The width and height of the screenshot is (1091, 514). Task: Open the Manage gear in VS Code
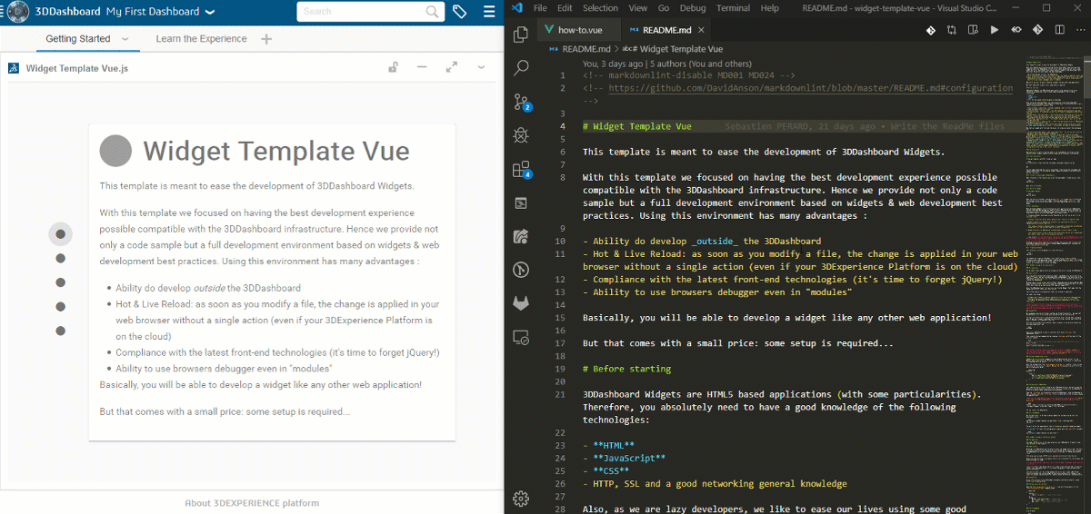pyautogui.click(x=521, y=498)
